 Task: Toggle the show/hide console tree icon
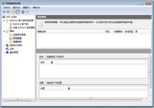tap(18, 12)
